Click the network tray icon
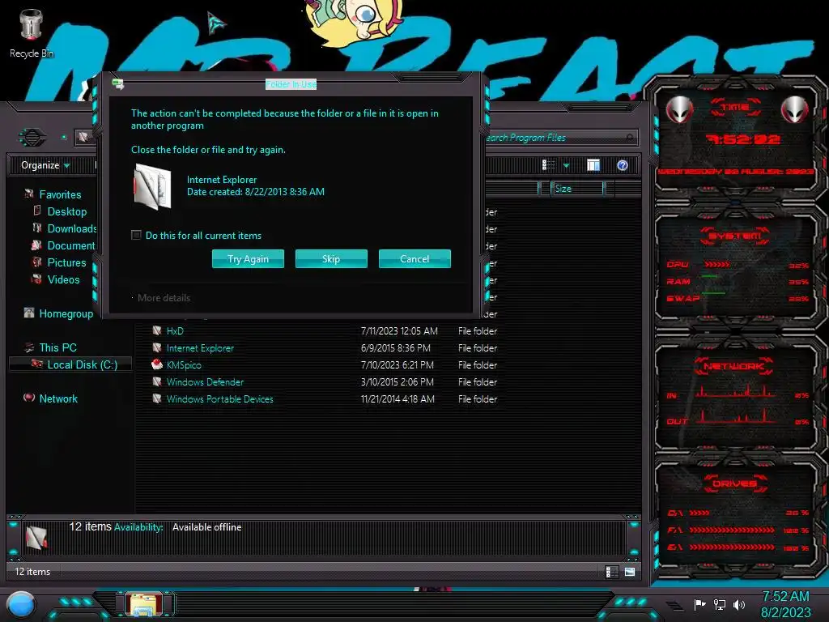829x622 pixels. click(719, 604)
